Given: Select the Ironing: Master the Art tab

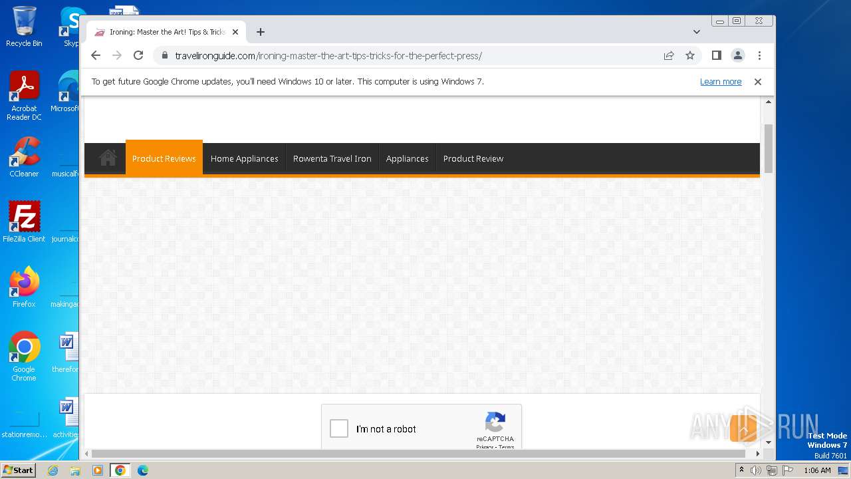Looking at the screenshot, I should pyautogui.click(x=166, y=32).
